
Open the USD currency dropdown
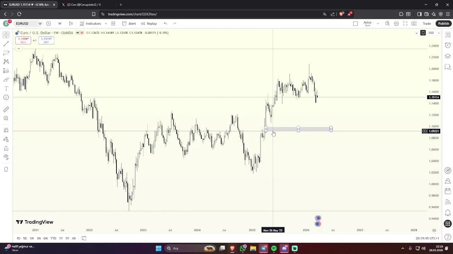434,33
